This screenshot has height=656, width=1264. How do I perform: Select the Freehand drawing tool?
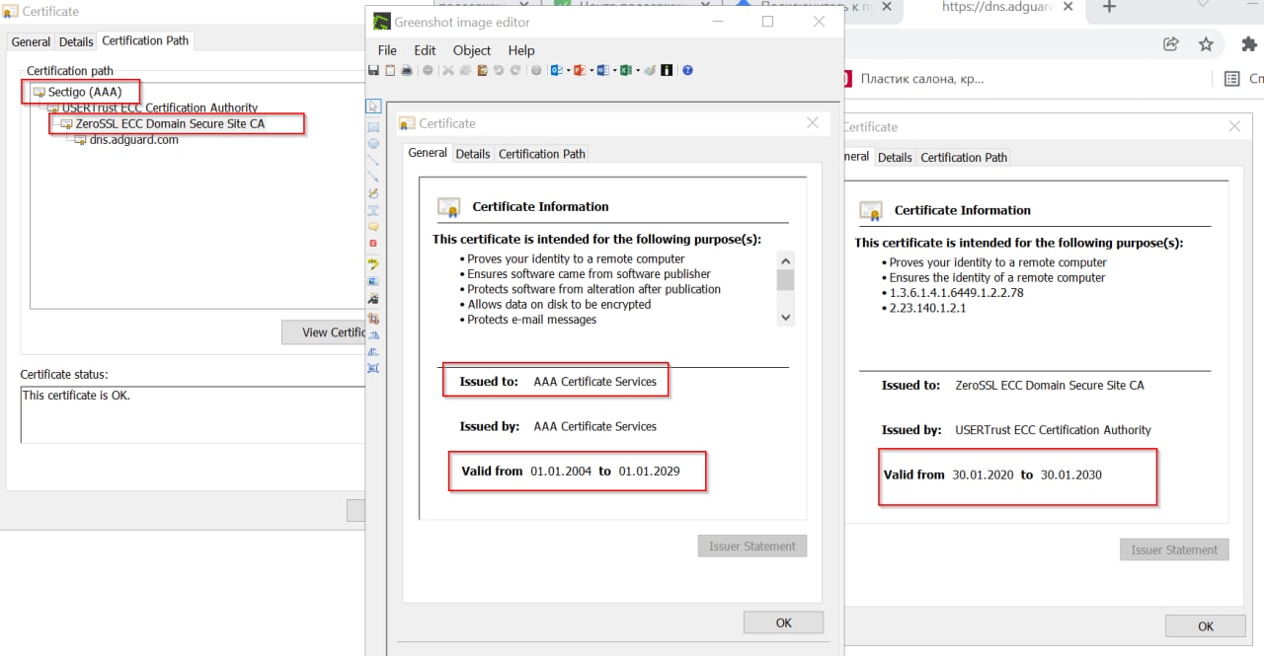pyautogui.click(x=373, y=193)
